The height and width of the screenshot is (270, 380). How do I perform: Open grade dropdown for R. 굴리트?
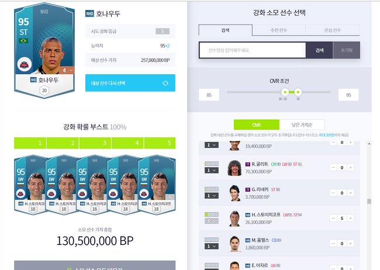[211, 171]
